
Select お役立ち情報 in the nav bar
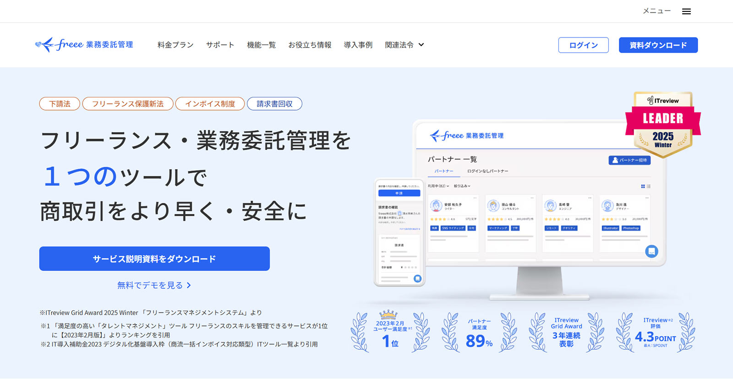(310, 45)
